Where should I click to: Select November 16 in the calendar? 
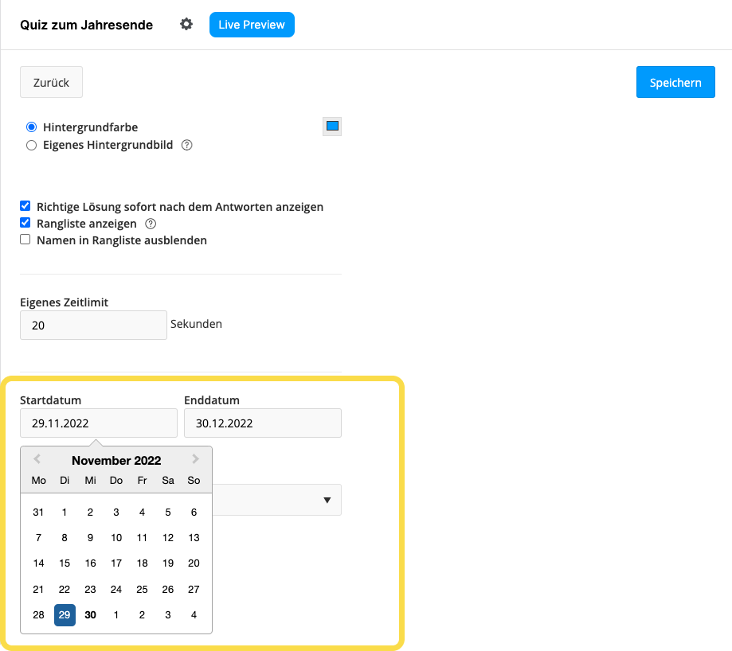[x=91, y=563]
